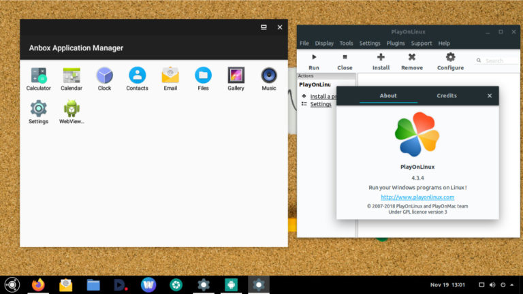Viewport: 523px width, 294px height.
Task: Open the playonlinux.com website link
Action: coord(417,197)
